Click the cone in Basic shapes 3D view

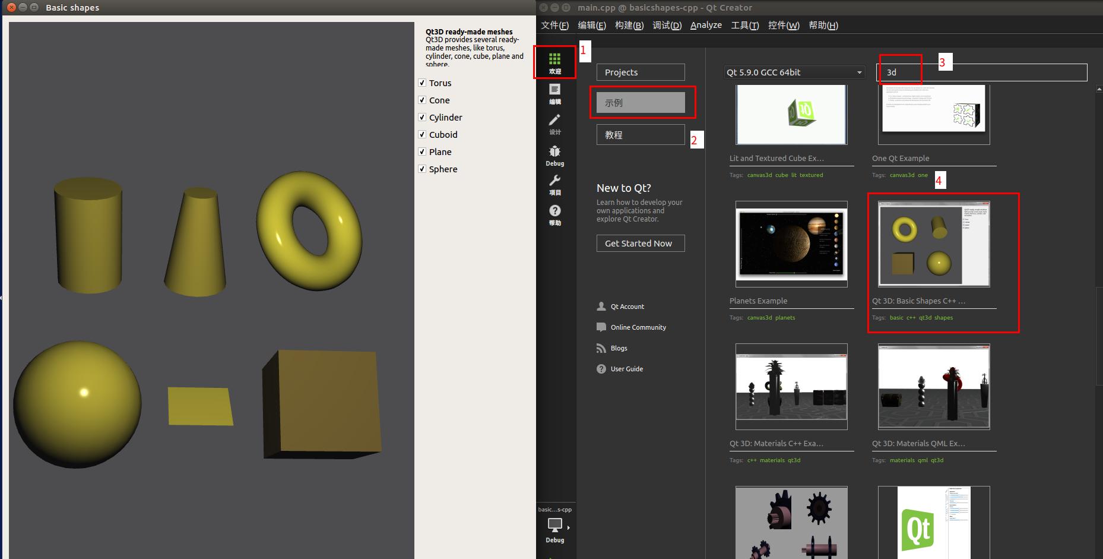pyautogui.click(x=196, y=242)
